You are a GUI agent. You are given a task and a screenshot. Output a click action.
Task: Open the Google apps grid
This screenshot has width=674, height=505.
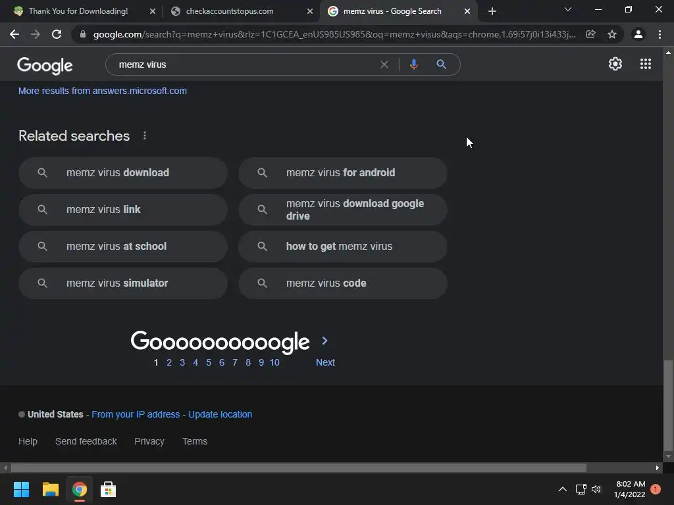click(645, 64)
